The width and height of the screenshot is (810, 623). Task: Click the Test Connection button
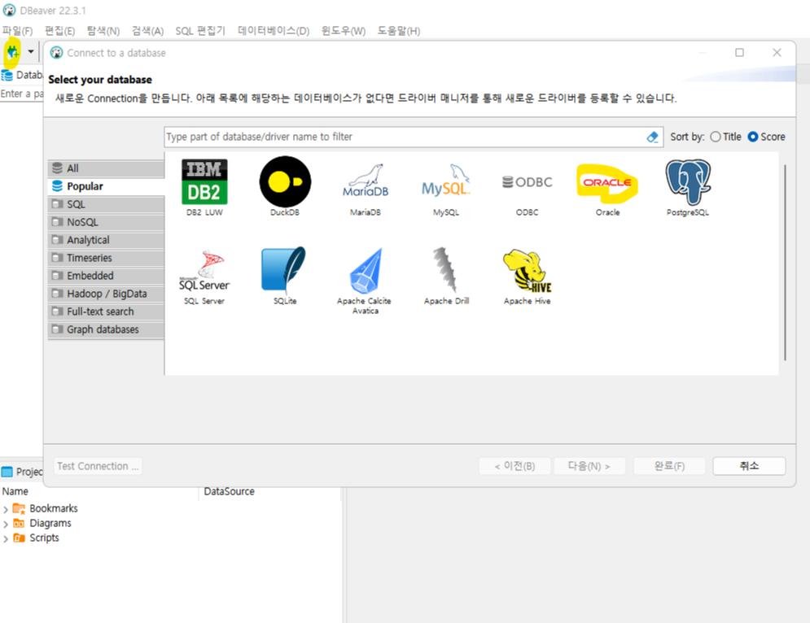point(99,466)
